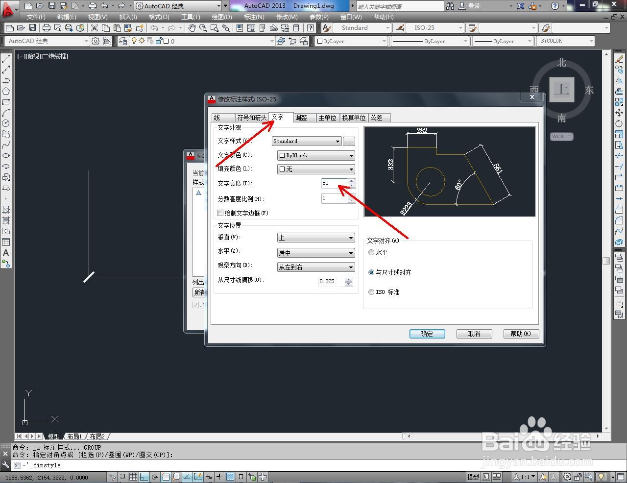
Task: Open the Table Style icon
Action: coord(472,28)
